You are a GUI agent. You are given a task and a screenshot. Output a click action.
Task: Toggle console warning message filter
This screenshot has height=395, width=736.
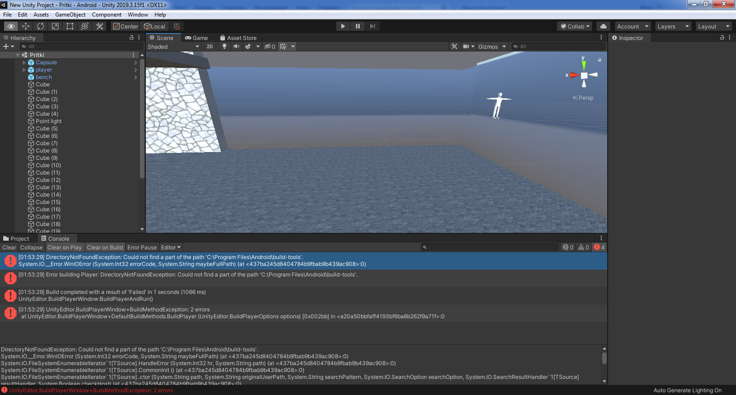coord(584,247)
